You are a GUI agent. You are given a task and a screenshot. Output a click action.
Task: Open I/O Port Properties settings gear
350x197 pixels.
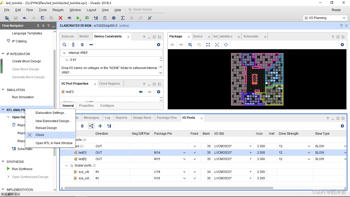click(x=159, y=92)
